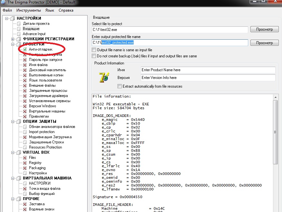Screen dimensions: 282x212
Task: Select Детали проекта tree item
Action: click(x=36, y=24)
